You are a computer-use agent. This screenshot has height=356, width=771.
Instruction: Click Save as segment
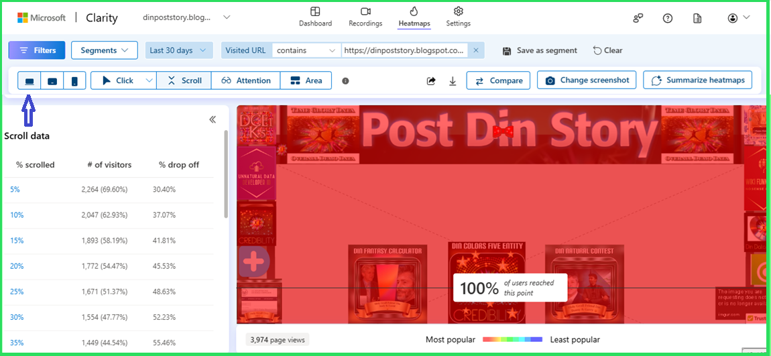click(540, 50)
